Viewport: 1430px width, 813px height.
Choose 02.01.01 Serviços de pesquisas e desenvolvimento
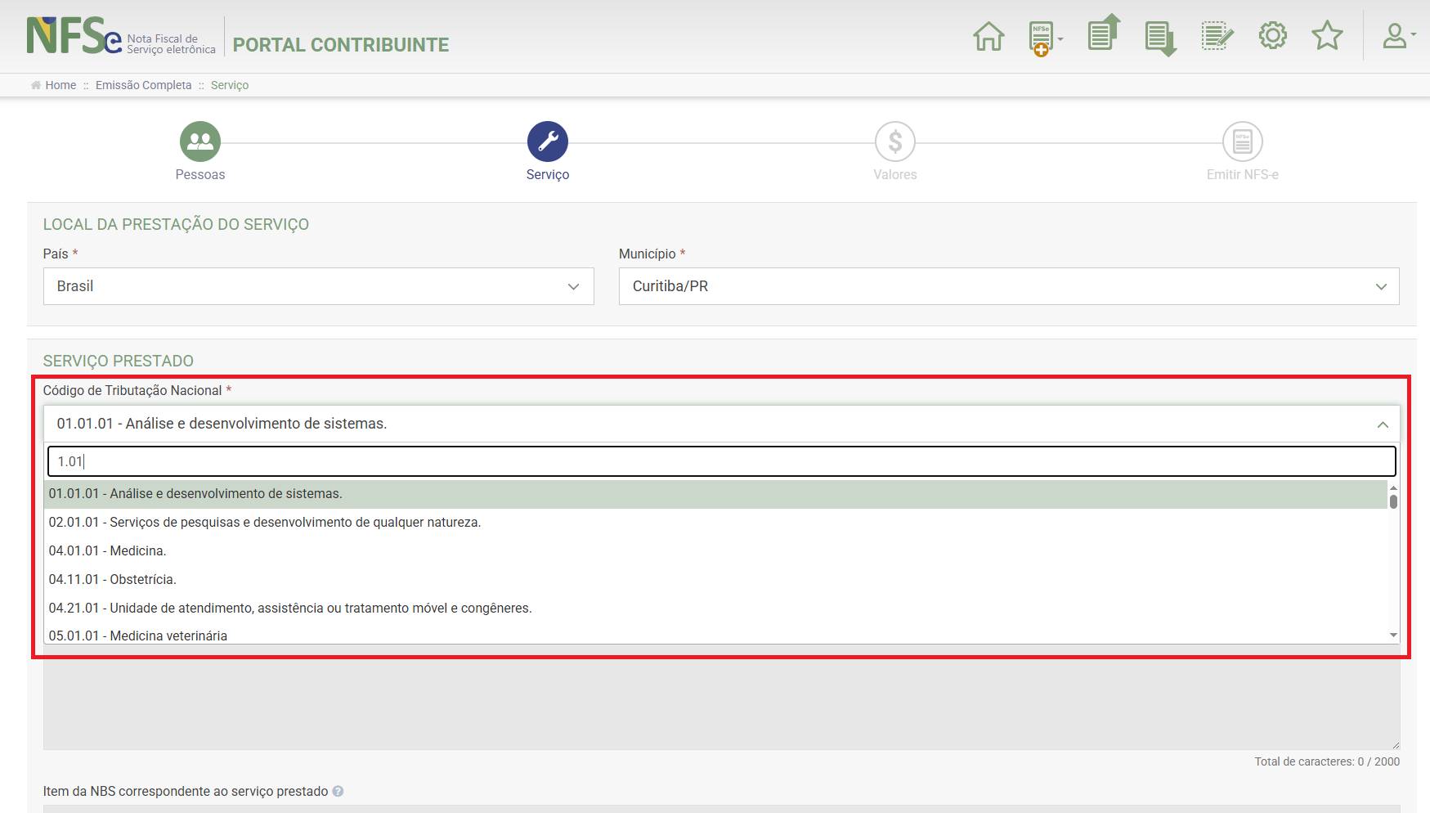[x=264, y=523]
